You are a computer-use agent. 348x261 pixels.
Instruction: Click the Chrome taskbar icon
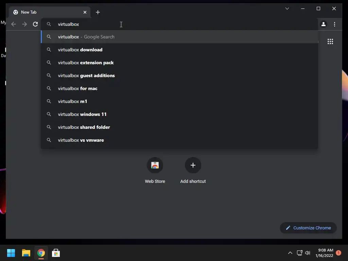pyautogui.click(x=41, y=253)
